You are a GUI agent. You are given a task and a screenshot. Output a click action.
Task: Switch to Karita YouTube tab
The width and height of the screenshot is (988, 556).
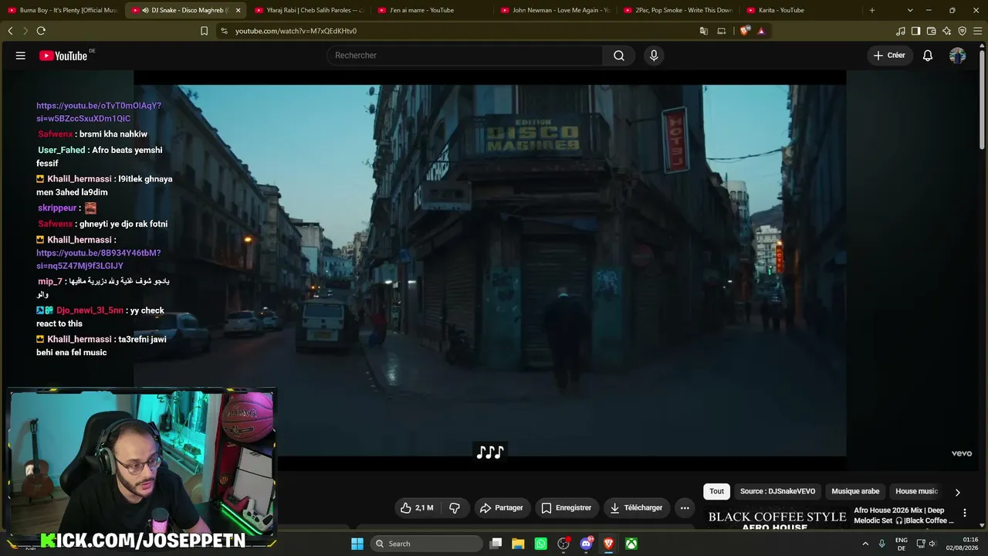click(801, 10)
